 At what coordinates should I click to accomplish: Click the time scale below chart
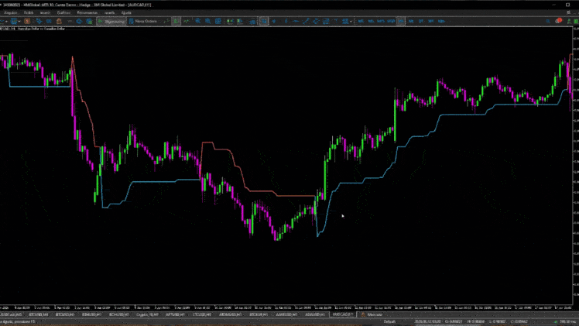286,307
